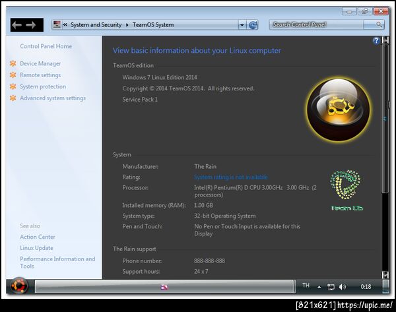Click the phone number 888-888-888
Image resolution: width=396 pixels, height=312 pixels.
pos(209,261)
